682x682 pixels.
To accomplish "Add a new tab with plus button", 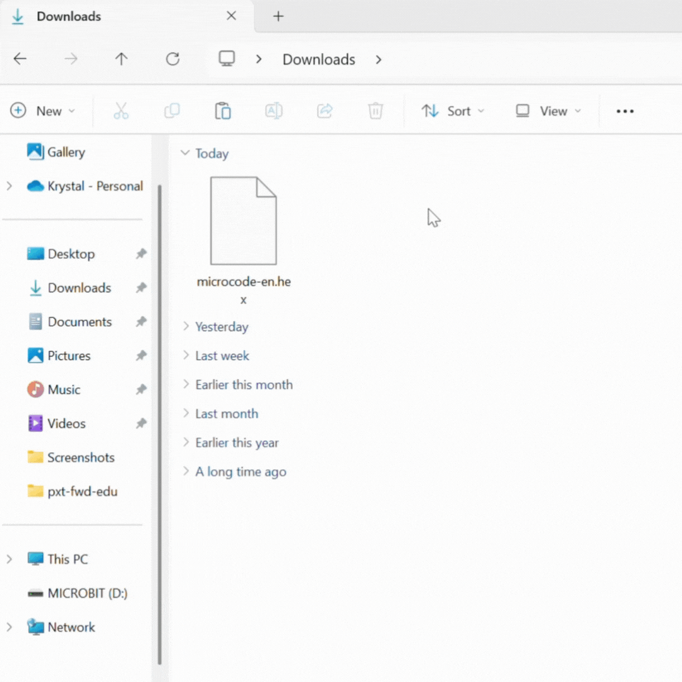I will point(278,16).
